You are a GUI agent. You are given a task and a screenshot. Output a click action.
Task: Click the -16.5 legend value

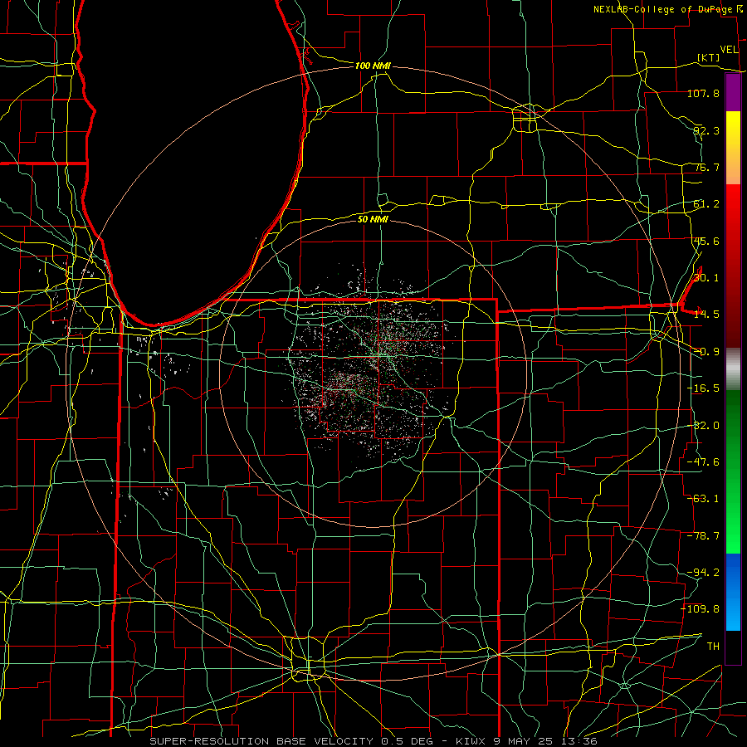tap(703, 388)
